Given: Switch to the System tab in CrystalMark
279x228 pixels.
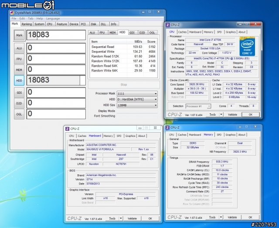Looking at the screenshot, I should [39, 24].
